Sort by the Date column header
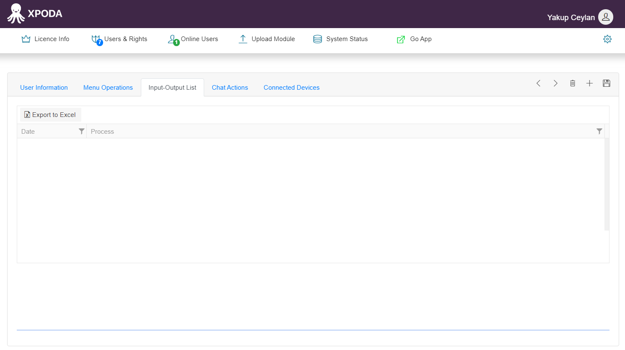This screenshot has height=350, width=625. click(x=28, y=132)
